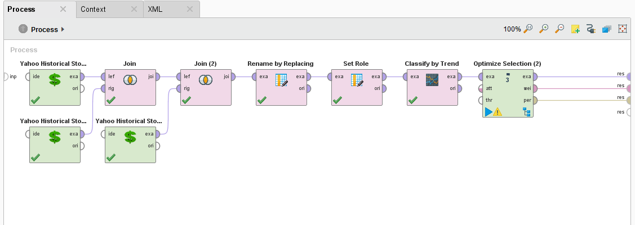The width and height of the screenshot is (635, 225).
Task: Click the att input port of Optimize Selection (2)
Action: (481, 88)
